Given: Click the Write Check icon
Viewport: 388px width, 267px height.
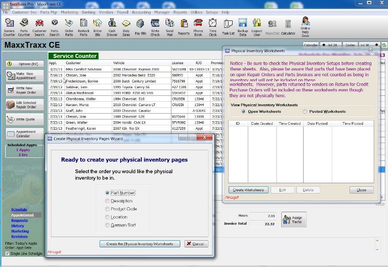Looking at the screenshot, I should point(155,27).
